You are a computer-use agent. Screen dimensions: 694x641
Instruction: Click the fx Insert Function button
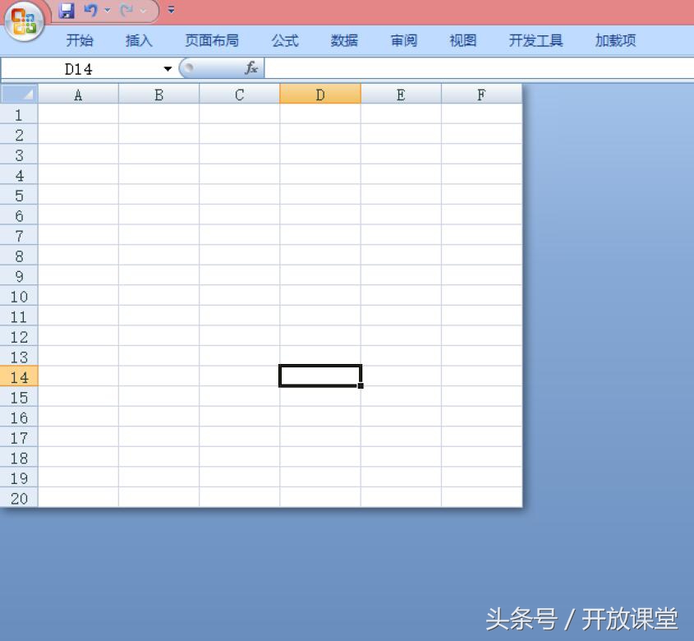click(x=251, y=68)
